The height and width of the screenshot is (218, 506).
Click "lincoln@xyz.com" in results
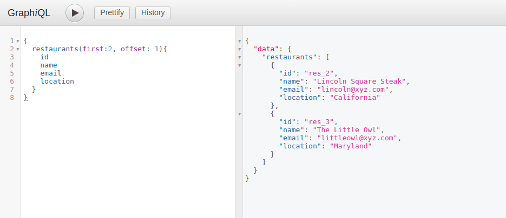(x=353, y=90)
